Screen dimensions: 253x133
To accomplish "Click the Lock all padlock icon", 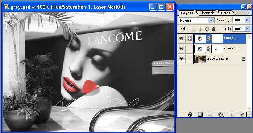I will tap(213, 29).
